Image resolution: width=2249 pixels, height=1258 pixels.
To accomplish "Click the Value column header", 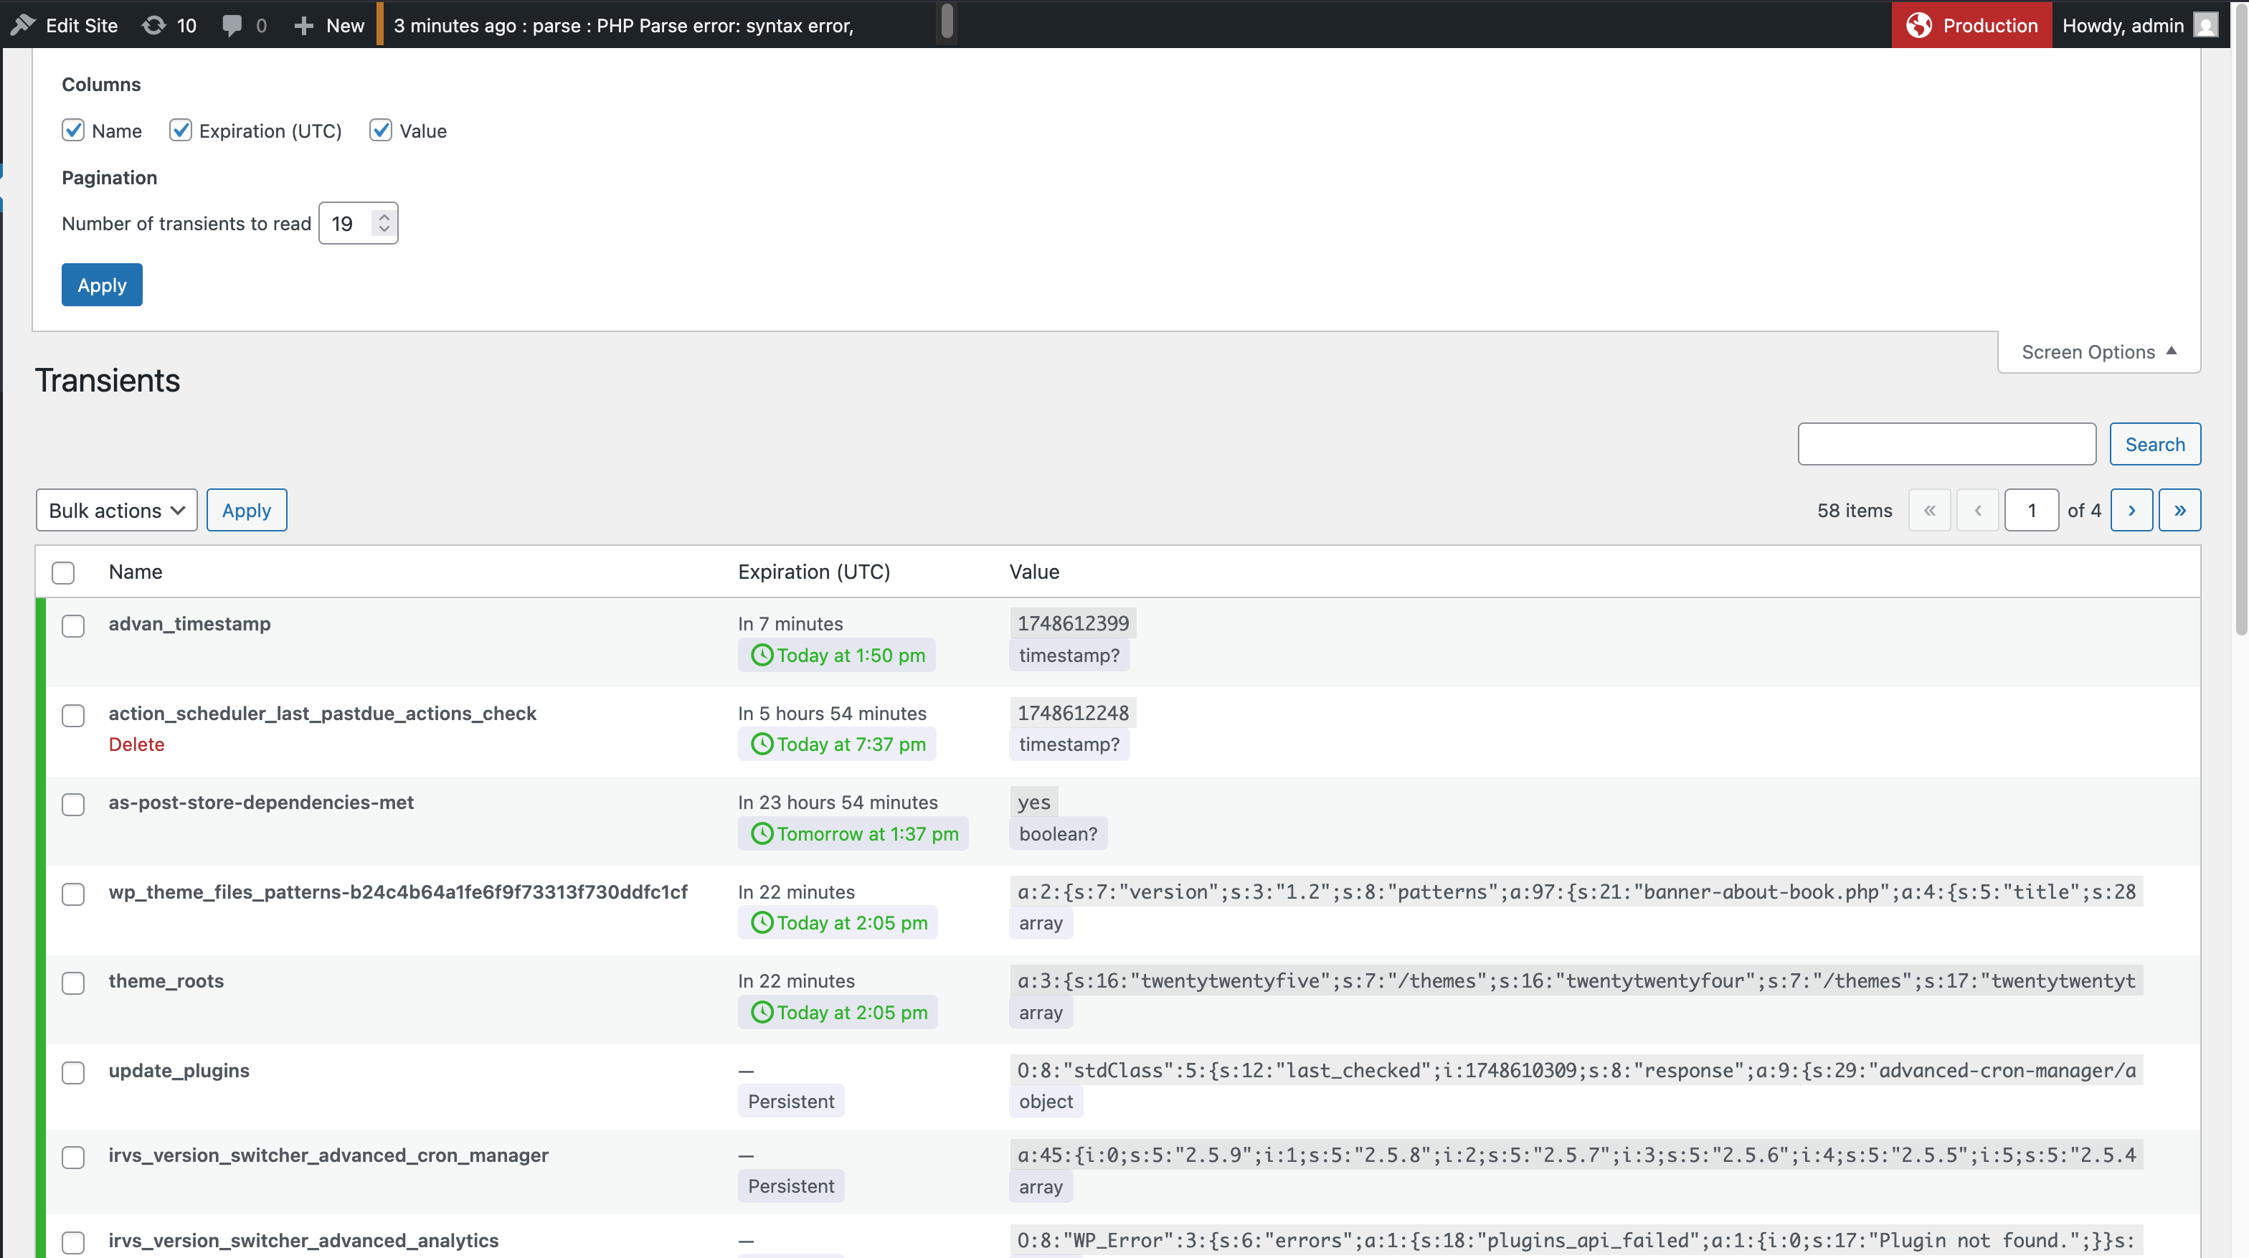I will pos(1035,572).
